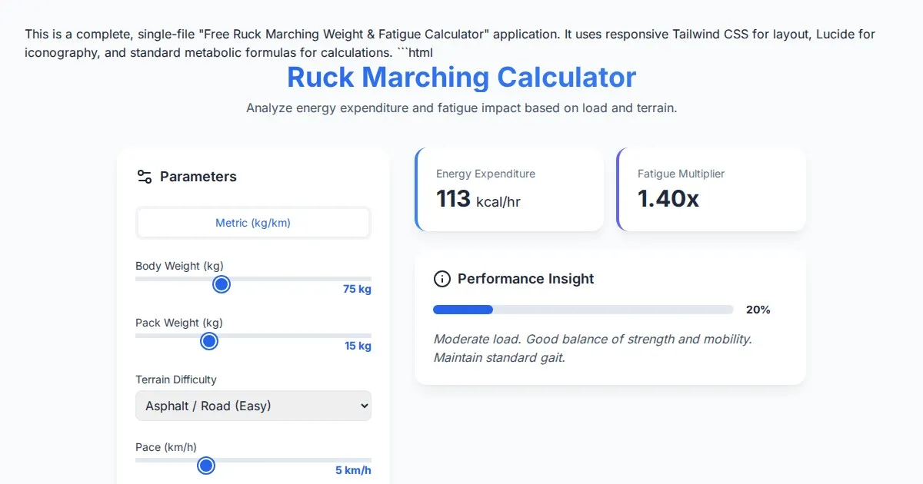Image resolution: width=923 pixels, height=484 pixels.
Task: Click the Parameters panel heading
Action: coord(198,177)
